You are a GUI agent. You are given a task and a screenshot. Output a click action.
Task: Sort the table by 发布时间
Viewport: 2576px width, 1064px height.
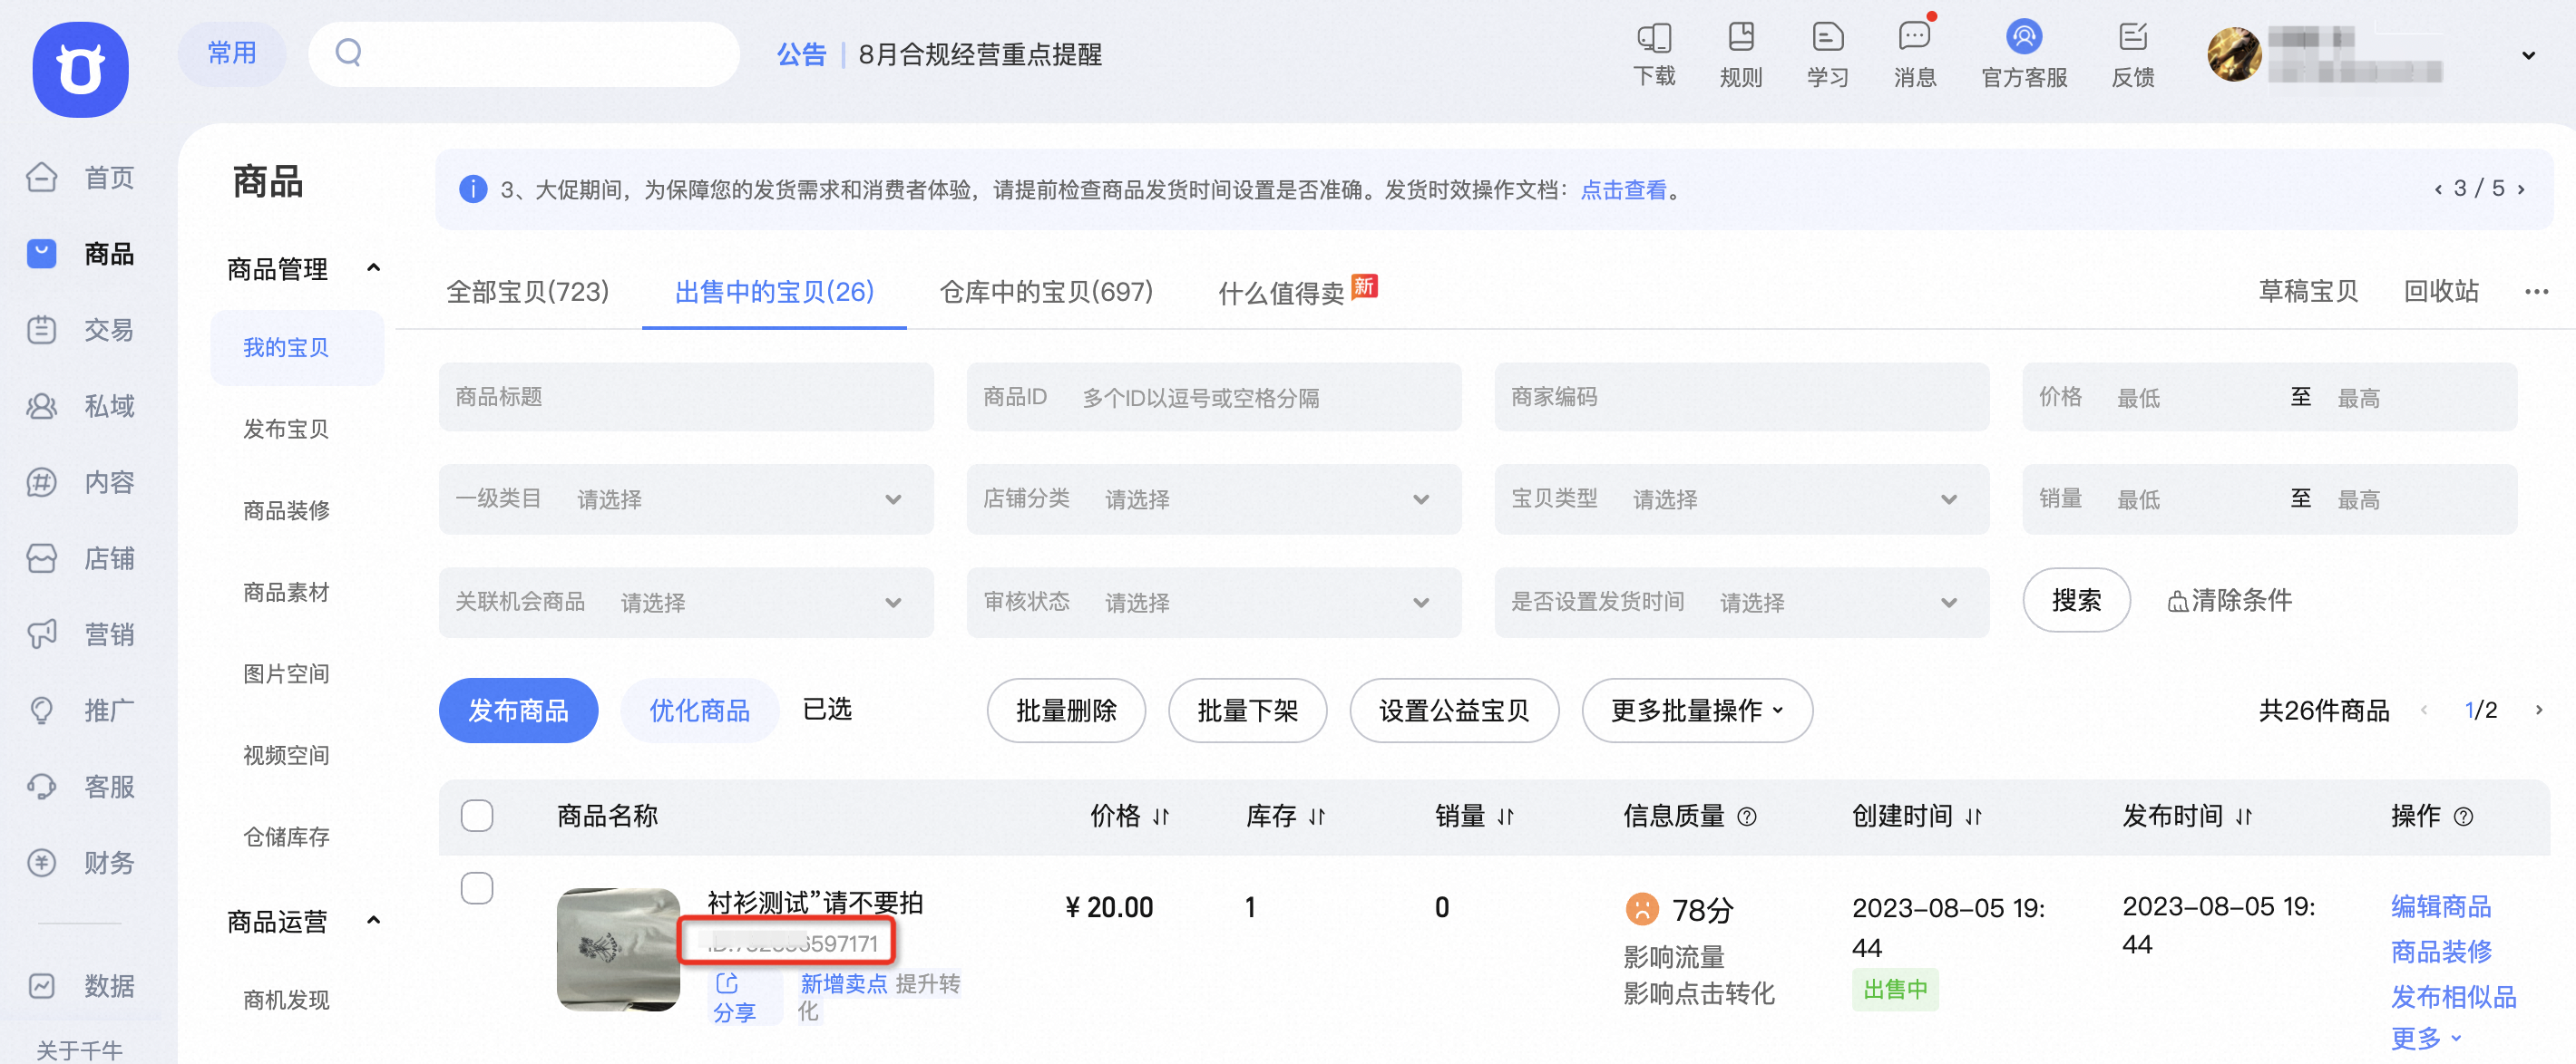2244,817
